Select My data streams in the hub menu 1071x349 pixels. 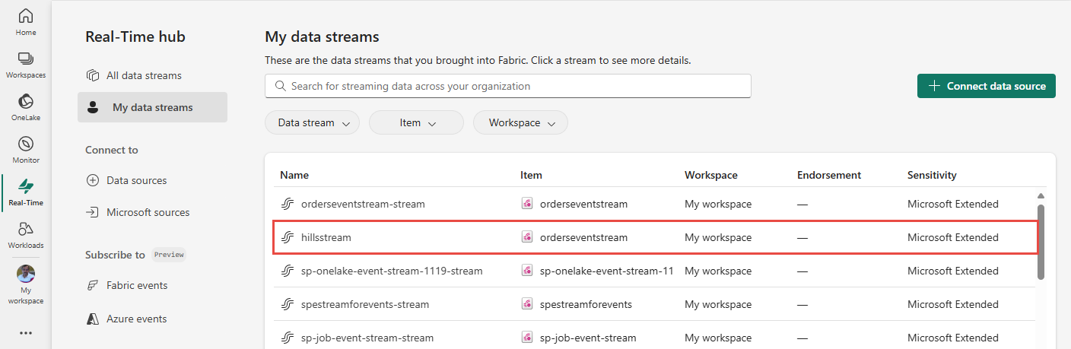pos(152,107)
